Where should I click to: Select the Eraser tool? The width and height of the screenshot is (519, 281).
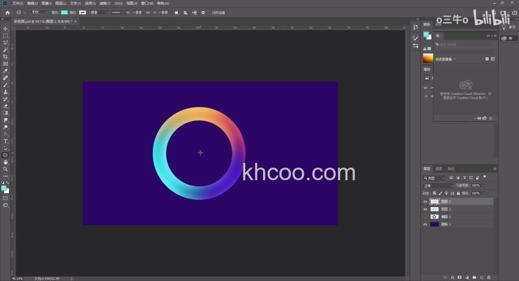point(5,106)
